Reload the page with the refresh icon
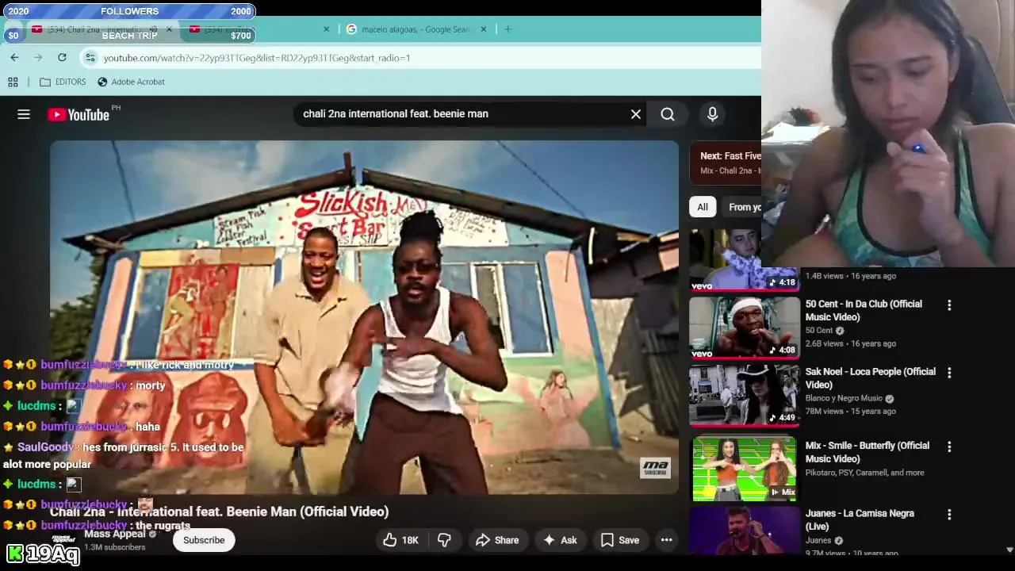1015x571 pixels. point(62,57)
